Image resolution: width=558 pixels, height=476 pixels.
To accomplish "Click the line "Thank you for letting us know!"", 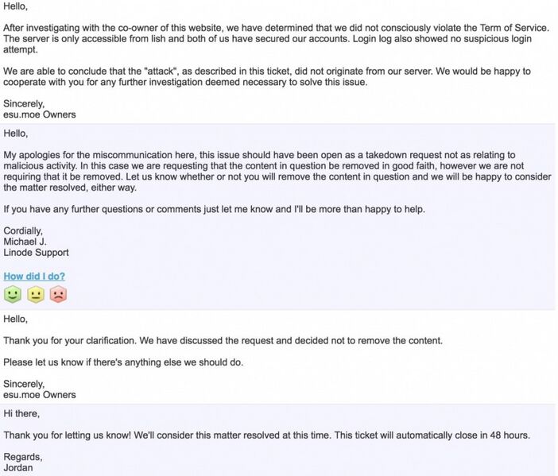I will point(266,435).
